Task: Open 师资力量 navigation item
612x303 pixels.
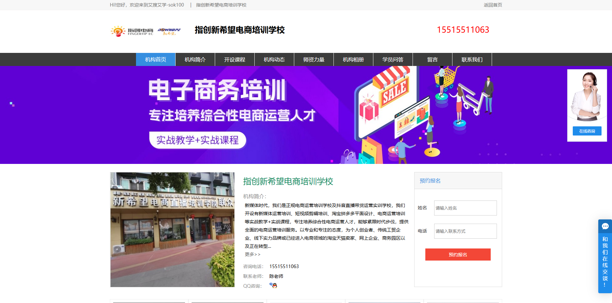Action: 314,59
